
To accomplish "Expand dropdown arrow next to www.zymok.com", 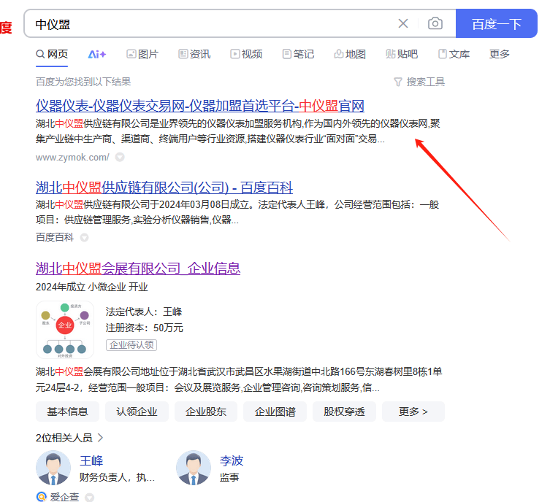I will point(120,157).
